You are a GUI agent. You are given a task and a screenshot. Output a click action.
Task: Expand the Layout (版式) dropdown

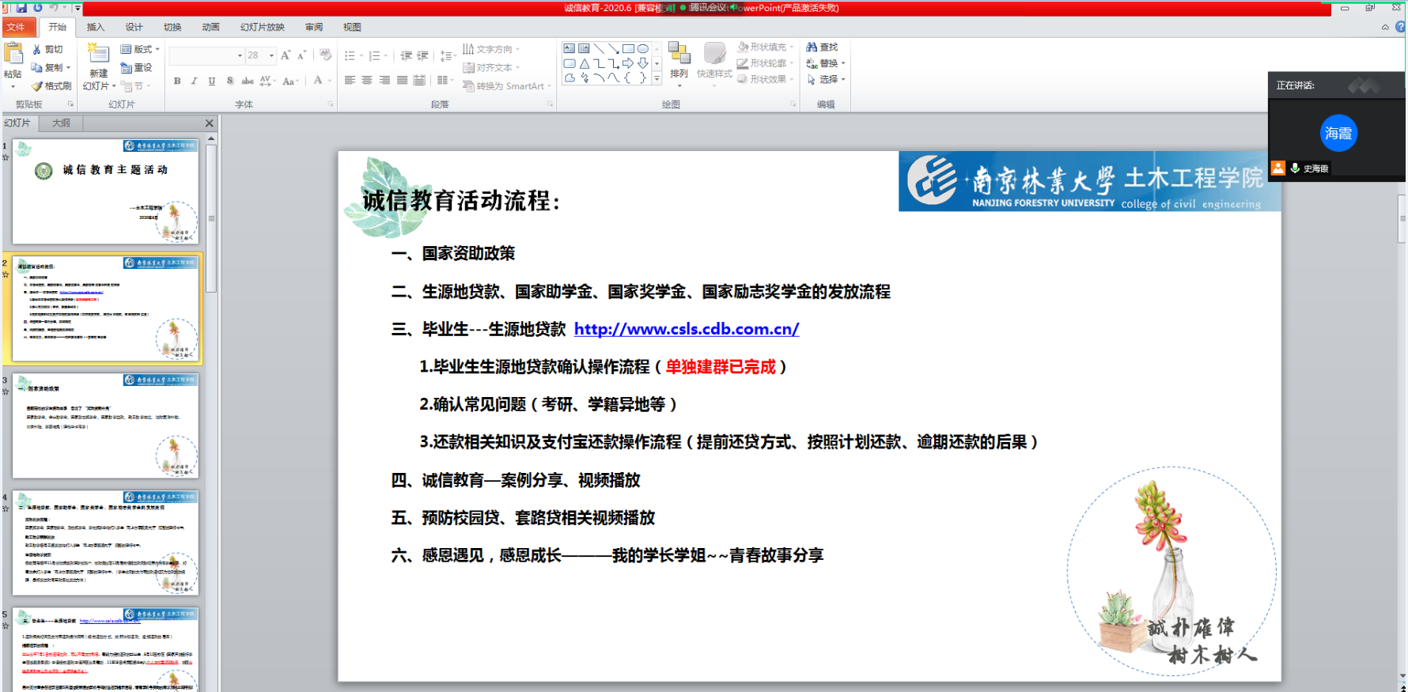(157, 49)
